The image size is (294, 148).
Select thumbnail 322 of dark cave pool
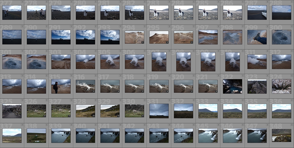(x=233, y=86)
